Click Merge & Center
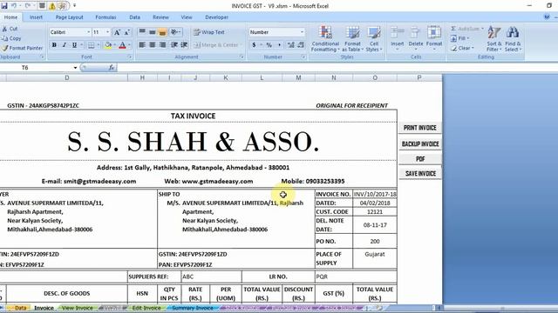Image resolution: width=558 pixels, height=313 pixels. pyautogui.click(x=216, y=45)
